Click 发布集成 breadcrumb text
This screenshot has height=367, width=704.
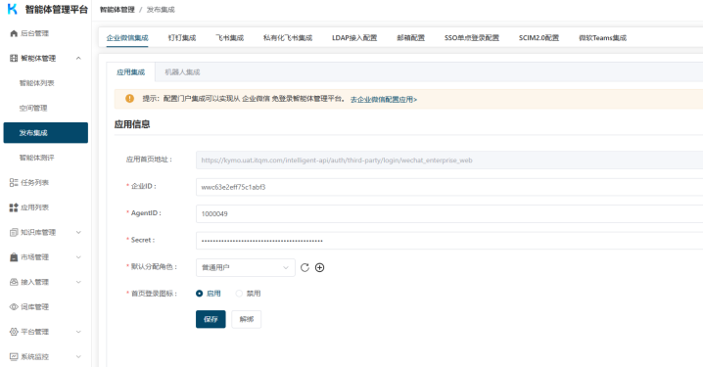(x=161, y=10)
